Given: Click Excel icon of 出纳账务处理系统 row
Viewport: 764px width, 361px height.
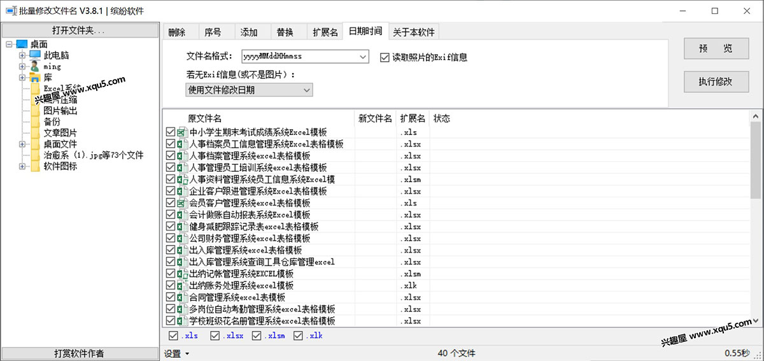Looking at the screenshot, I should [x=182, y=286].
